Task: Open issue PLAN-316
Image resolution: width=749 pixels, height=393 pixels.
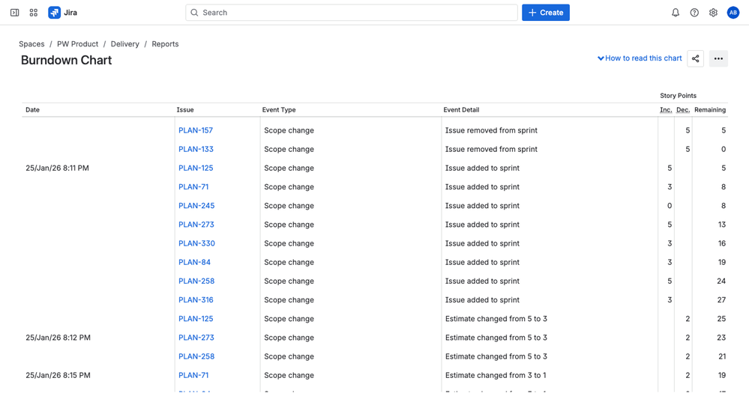Action: [x=196, y=300]
